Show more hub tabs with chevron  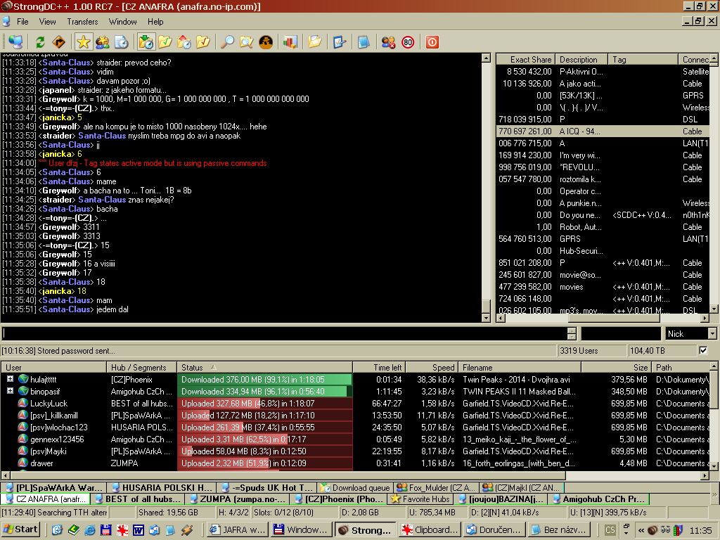(x=714, y=494)
